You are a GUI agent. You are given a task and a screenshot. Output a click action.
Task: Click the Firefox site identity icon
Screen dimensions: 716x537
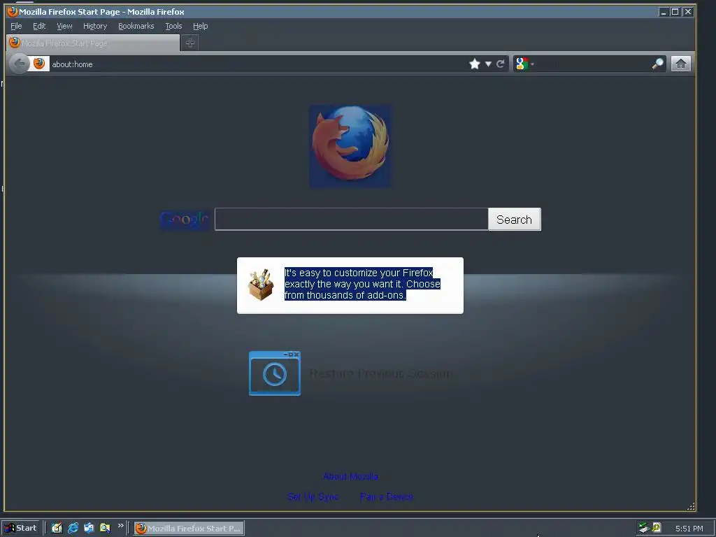[x=39, y=64]
